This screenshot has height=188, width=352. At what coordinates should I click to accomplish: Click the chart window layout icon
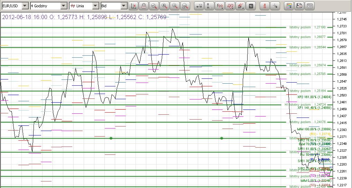pyautogui.click(x=310, y=6)
